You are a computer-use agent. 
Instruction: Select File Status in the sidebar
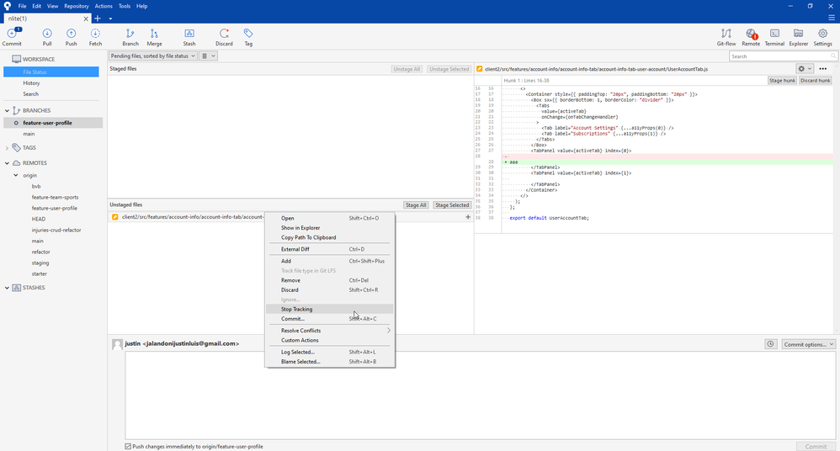(51, 72)
